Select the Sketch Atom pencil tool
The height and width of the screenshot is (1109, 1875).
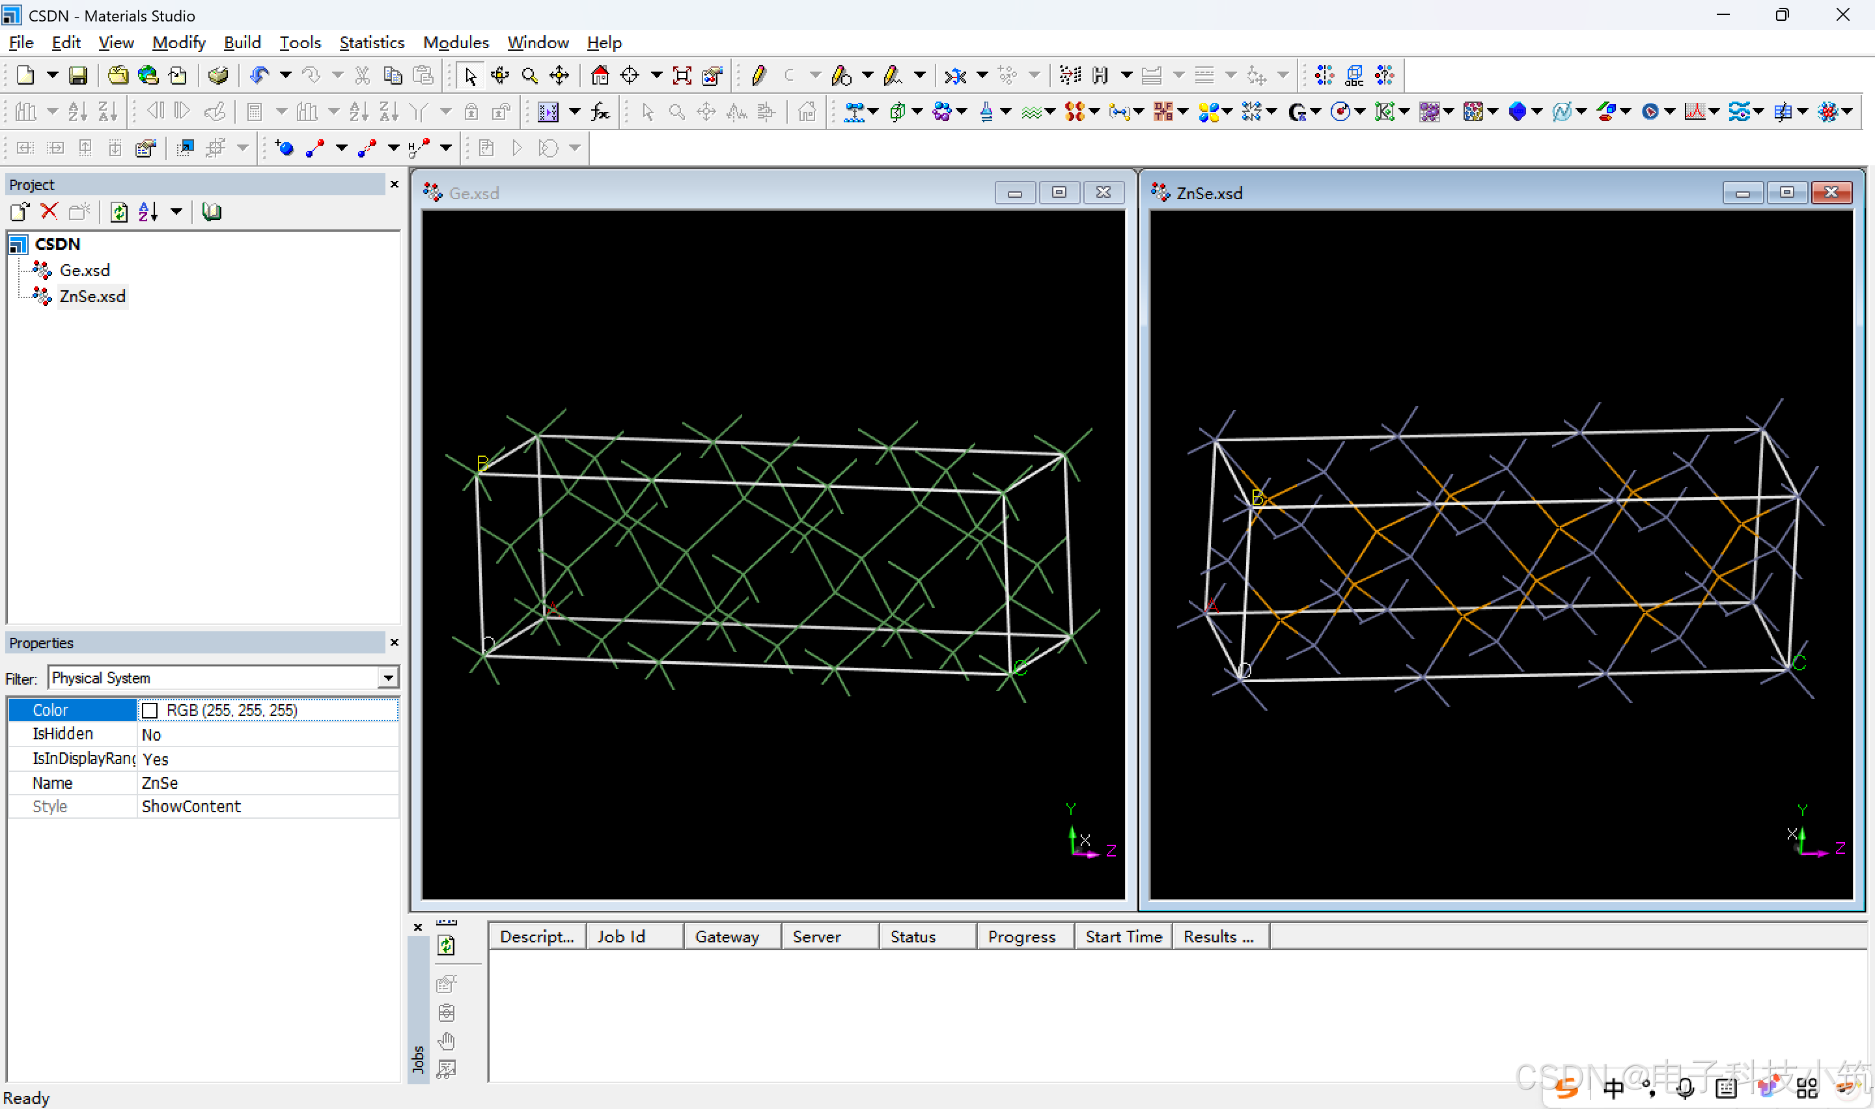point(758,75)
